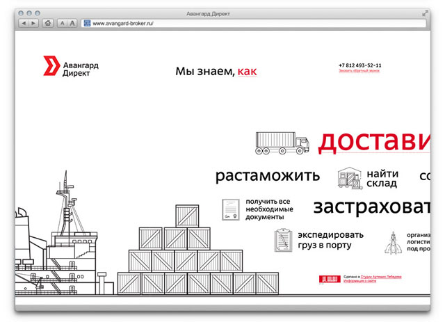Click the warehouse icon beside найти склад

(x=350, y=179)
